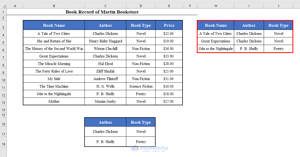
Task: Select the cell showing $36.00
Action: [169, 49]
